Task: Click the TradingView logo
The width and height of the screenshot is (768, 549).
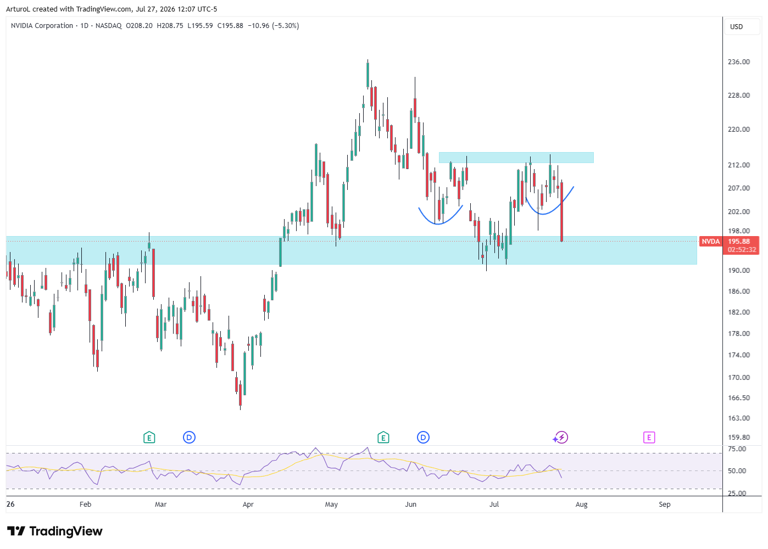Action: [x=55, y=531]
